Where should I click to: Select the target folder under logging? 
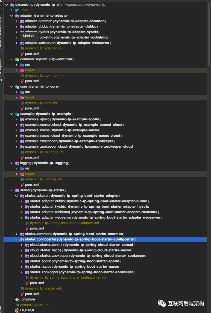[x=105, y=174]
